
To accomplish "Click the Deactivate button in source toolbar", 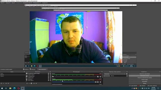I will point(42,69).
